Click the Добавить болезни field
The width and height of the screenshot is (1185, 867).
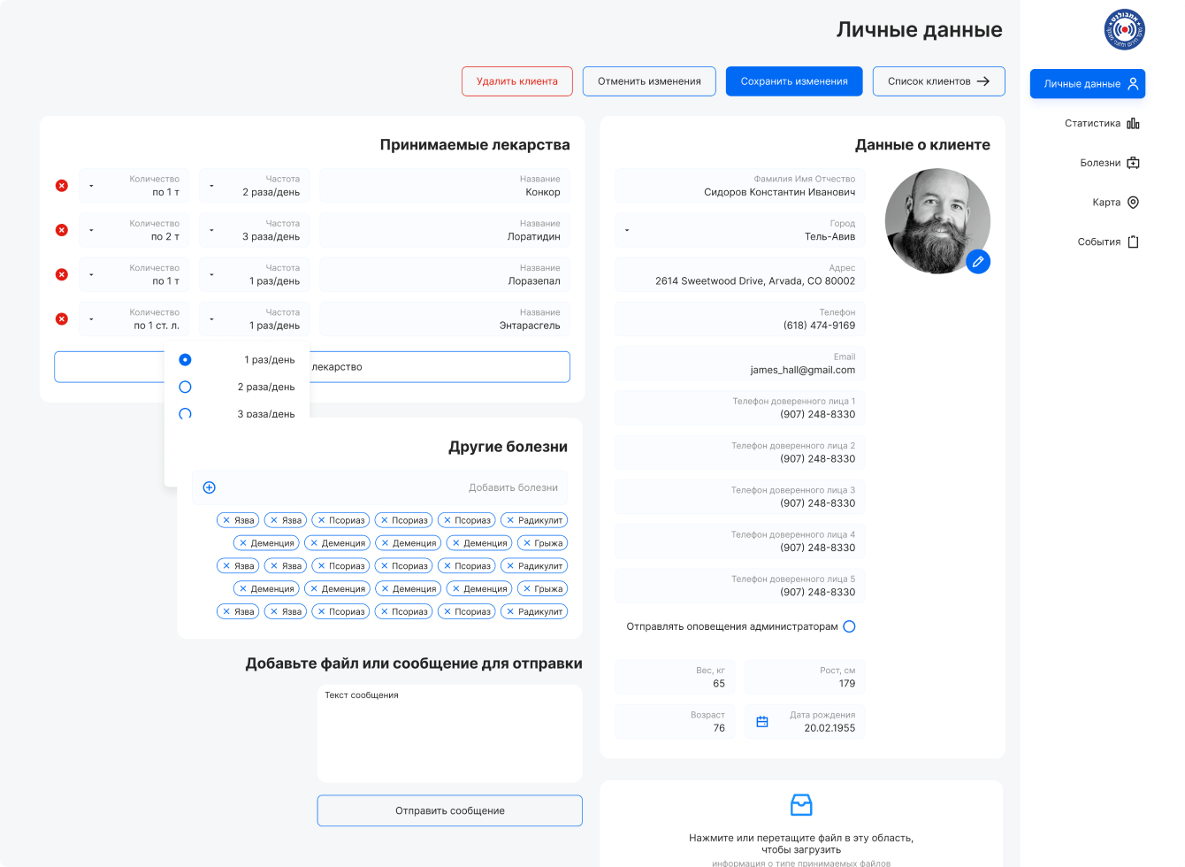point(380,487)
